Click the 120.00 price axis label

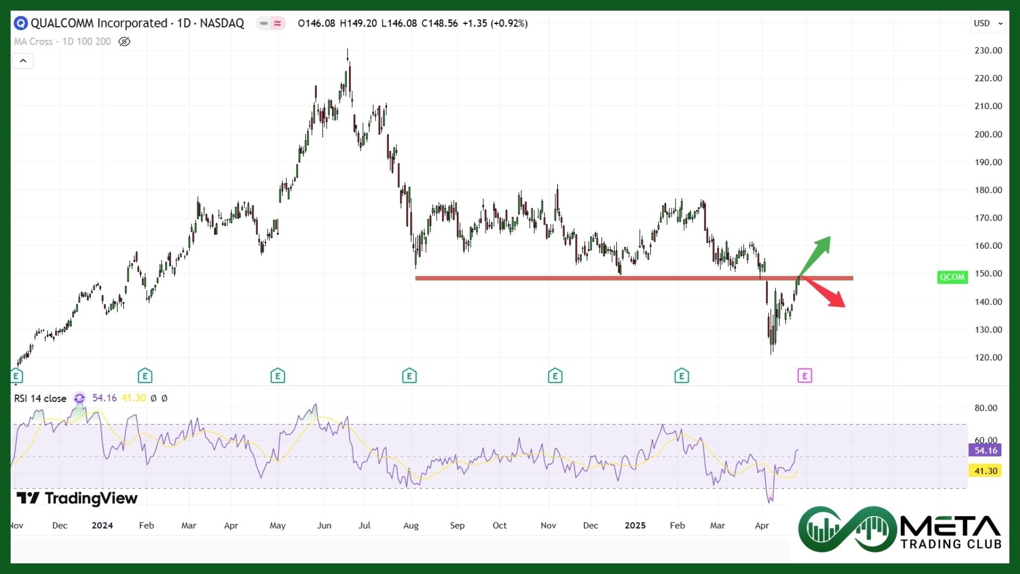(x=988, y=357)
